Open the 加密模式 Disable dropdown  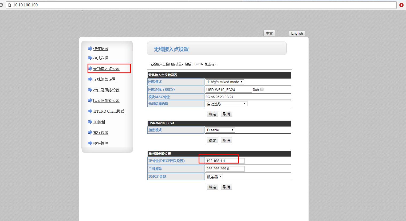[220, 130]
